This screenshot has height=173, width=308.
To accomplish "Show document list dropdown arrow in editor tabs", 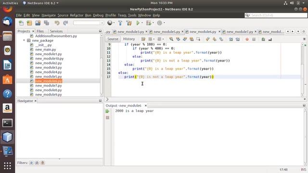I will 298,31.
